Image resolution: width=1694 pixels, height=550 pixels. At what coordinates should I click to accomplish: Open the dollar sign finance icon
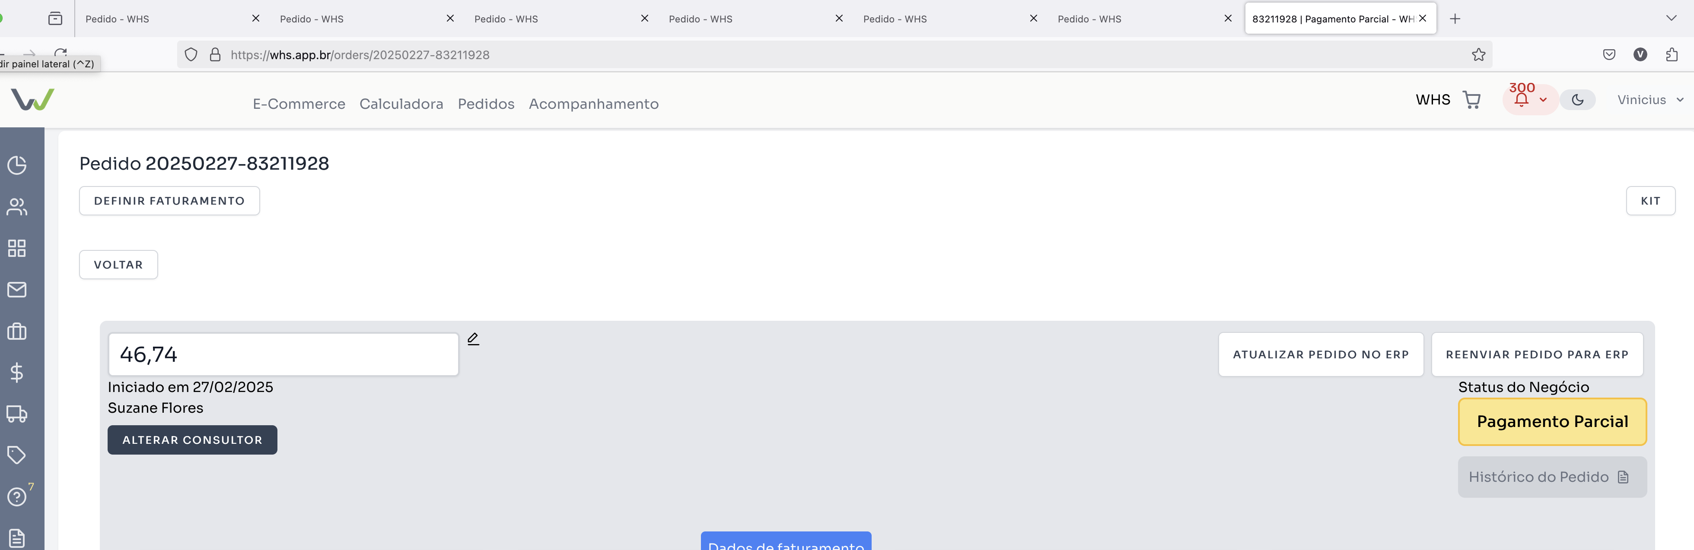[x=17, y=373]
